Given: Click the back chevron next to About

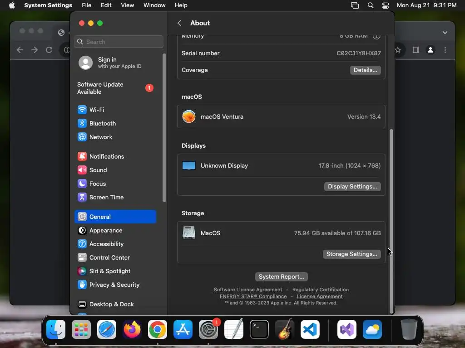Looking at the screenshot, I should 179,23.
